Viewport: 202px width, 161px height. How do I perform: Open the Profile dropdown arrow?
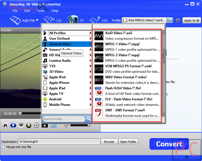point(170,20)
